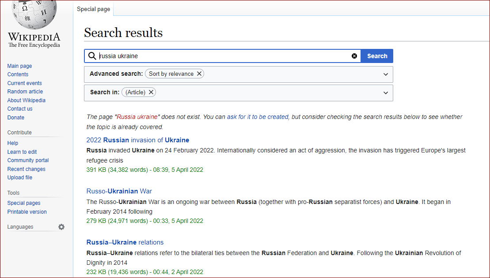
Task: Open Learn to edit
Action: [x=22, y=152]
